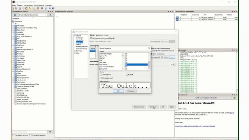Close the command history panel

237,50
